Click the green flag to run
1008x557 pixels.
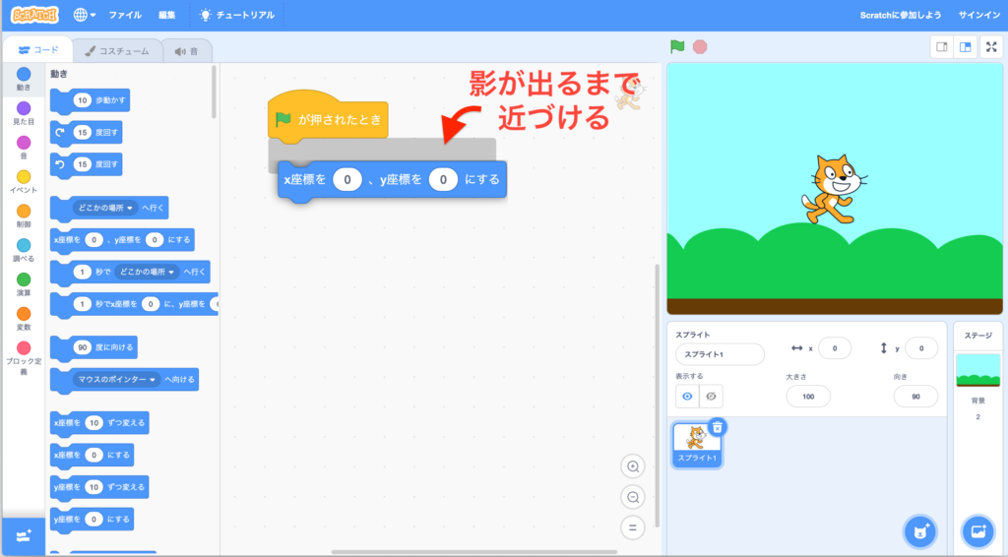point(677,46)
